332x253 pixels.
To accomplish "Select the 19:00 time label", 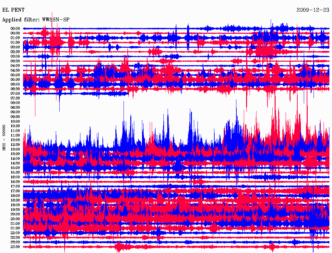I will pyautogui.click(x=15, y=205).
